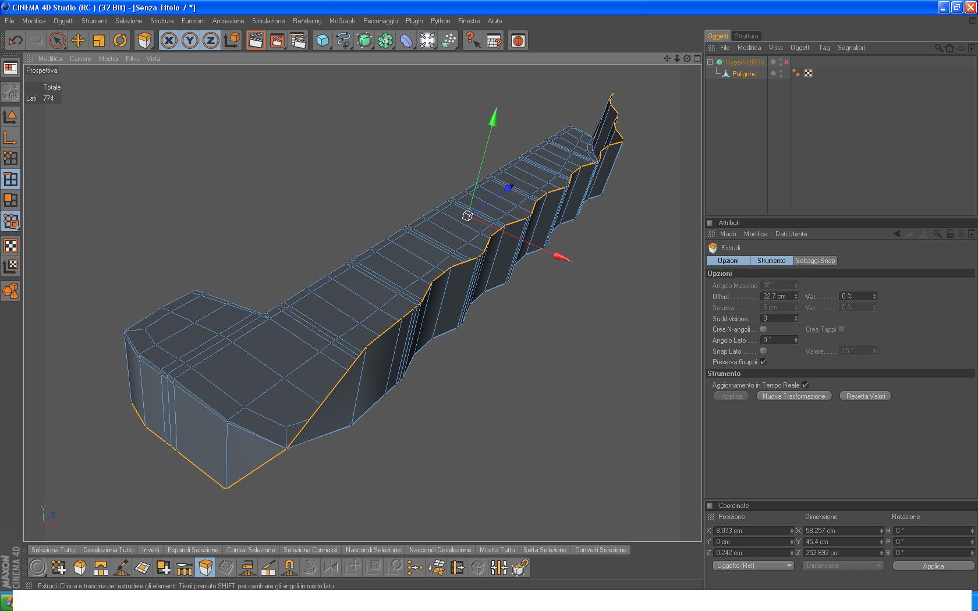Viewport: 978px width, 611px height.
Task: Enable the Snap Lato checkbox
Action: point(763,351)
